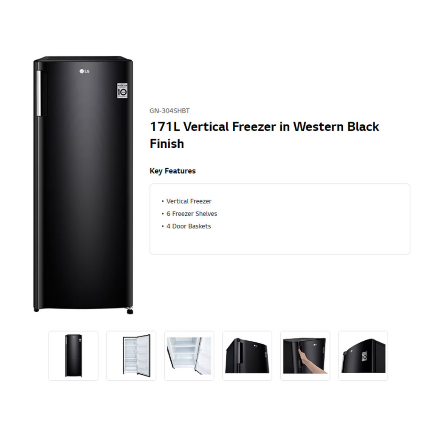435x435 pixels.
Task: Select the model number GN-304SHBT
Action: coord(169,111)
